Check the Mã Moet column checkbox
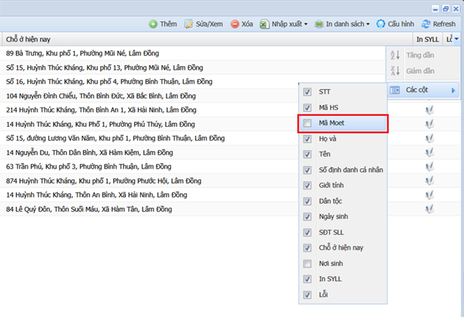 [307, 123]
